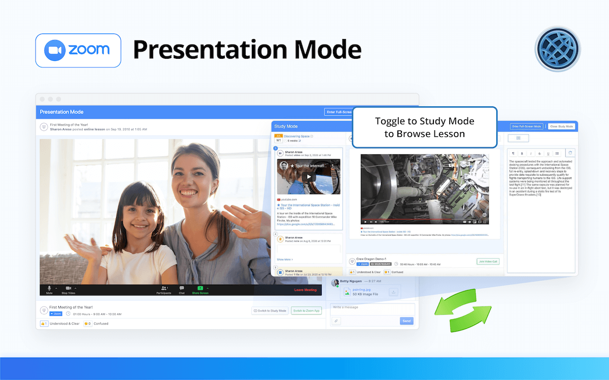Image resolution: width=609 pixels, height=380 pixels.
Task: Open the painting.jpg file link
Action: pos(362,289)
